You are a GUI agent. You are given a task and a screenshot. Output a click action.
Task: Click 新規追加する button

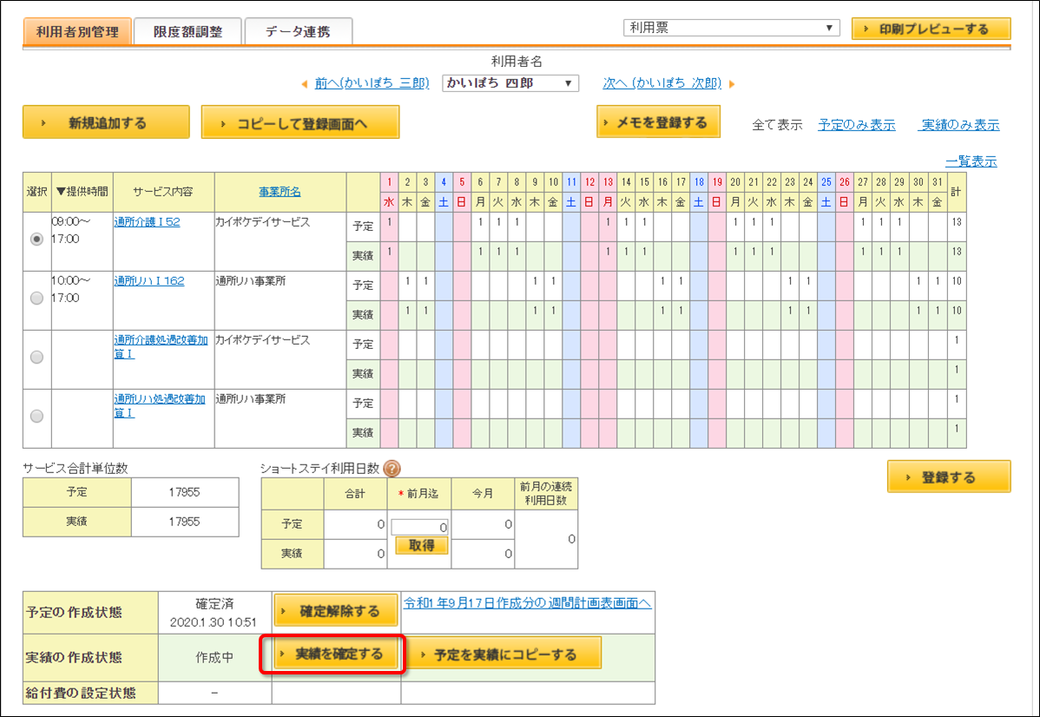click(106, 122)
